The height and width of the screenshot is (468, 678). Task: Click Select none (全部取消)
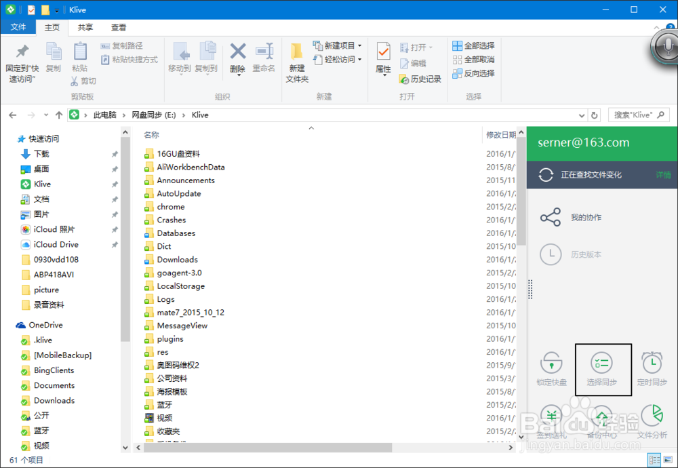tap(473, 60)
